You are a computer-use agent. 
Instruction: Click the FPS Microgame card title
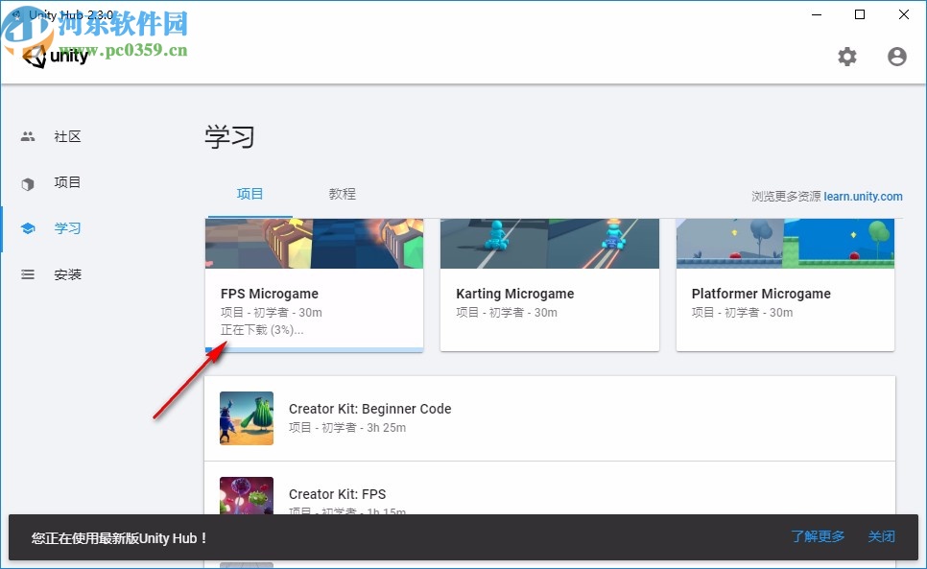[x=269, y=294]
